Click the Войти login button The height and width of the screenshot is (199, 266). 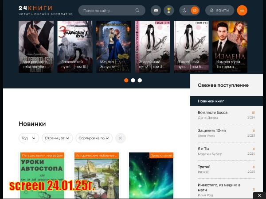pyautogui.click(x=220, y=10)
